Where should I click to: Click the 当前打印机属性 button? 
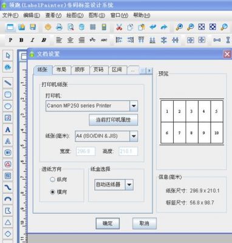(x=114, y=120)
